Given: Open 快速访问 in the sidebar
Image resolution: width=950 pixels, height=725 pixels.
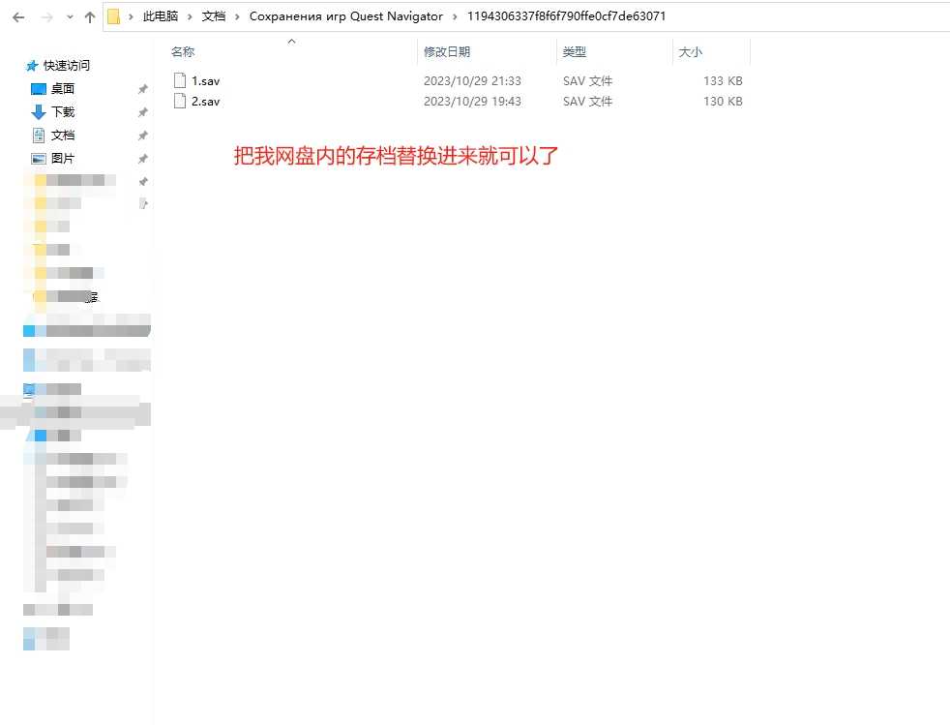Looking at the screenshot, I should click(x=66, y=66).
